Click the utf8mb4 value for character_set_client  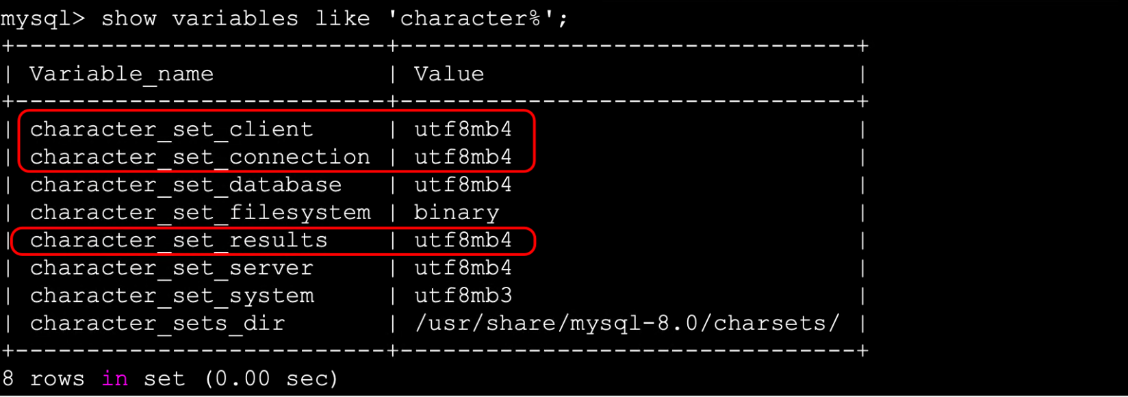click(463, 129)
